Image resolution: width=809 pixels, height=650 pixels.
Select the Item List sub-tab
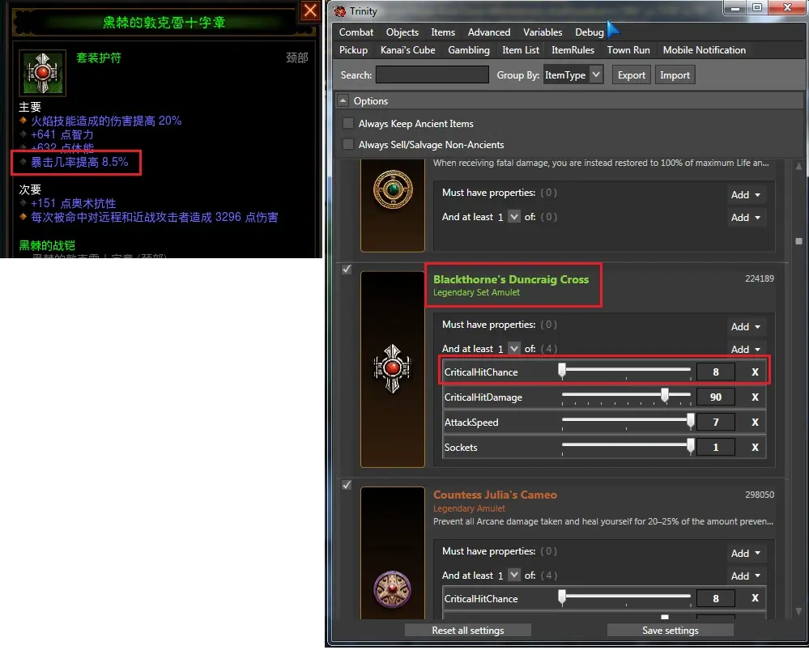pos(521,50)
